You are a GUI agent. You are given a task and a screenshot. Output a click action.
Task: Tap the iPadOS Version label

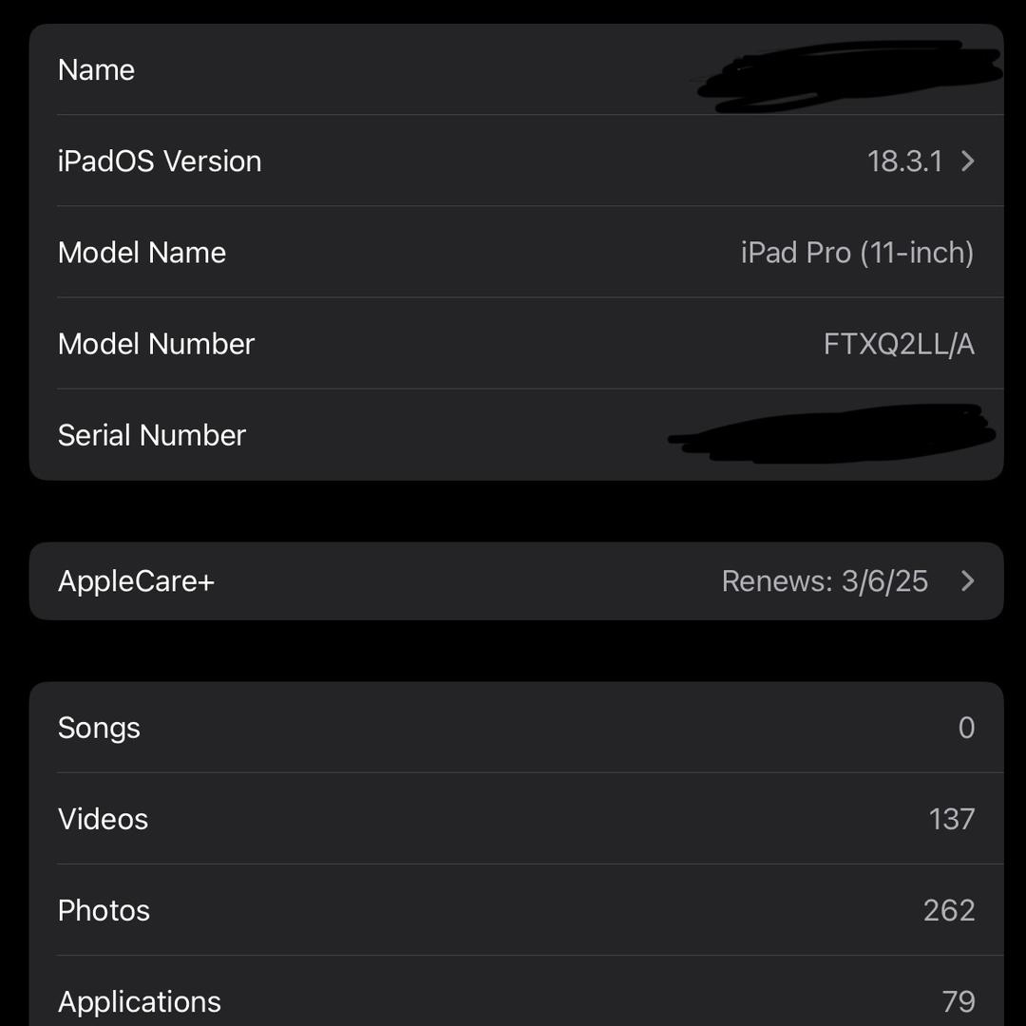pos(160,161)
